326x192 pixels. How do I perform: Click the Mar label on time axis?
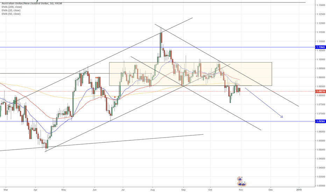click(x=6, y=190)
